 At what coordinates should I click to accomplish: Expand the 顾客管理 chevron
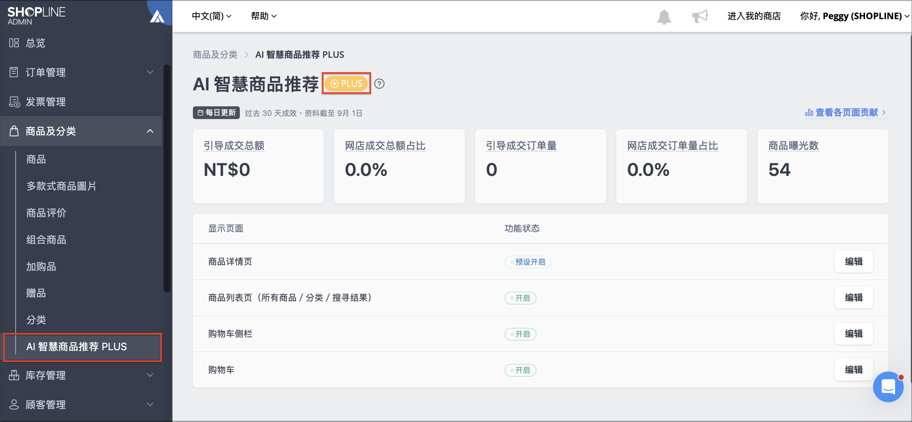tap(150, 404)
